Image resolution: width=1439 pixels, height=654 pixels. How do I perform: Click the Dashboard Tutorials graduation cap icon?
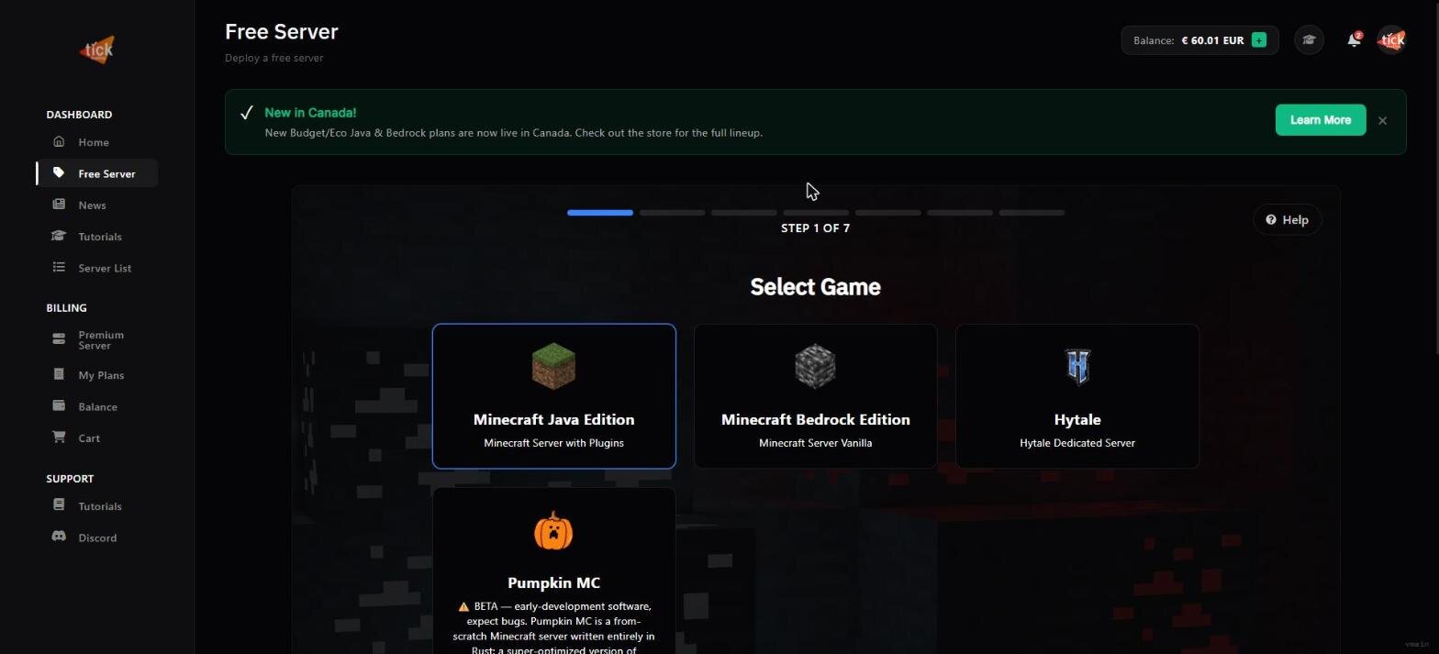pos(59,236)
